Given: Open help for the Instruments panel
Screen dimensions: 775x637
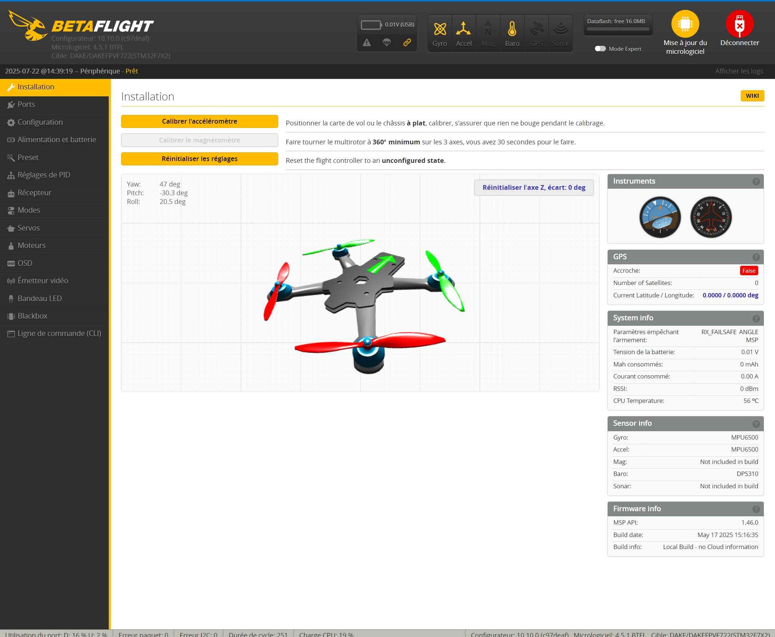Looking at the screenshot, I should tap(756, 182).
